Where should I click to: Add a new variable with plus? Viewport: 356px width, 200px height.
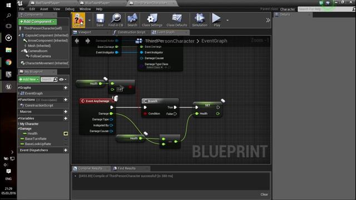tap(66, 118)
